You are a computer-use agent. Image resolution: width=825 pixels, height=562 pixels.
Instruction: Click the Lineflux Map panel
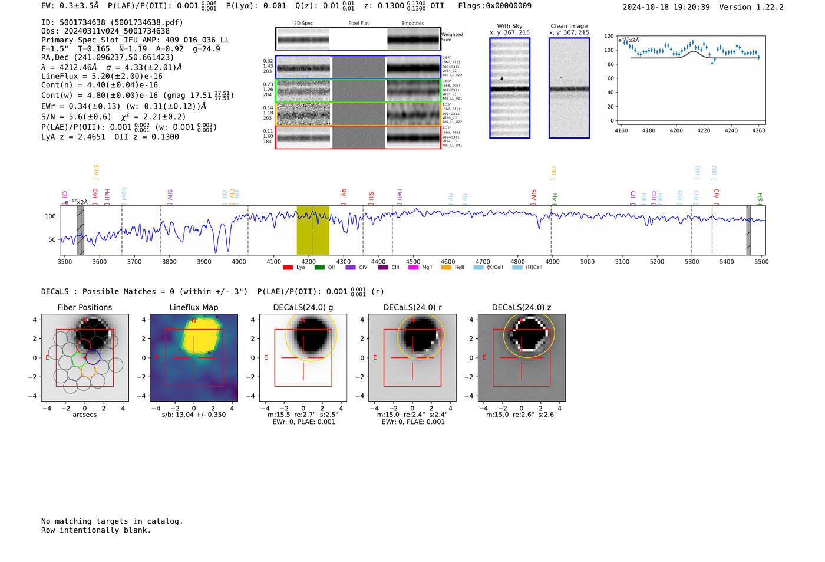pyautogui.click(x=194, y=358)
